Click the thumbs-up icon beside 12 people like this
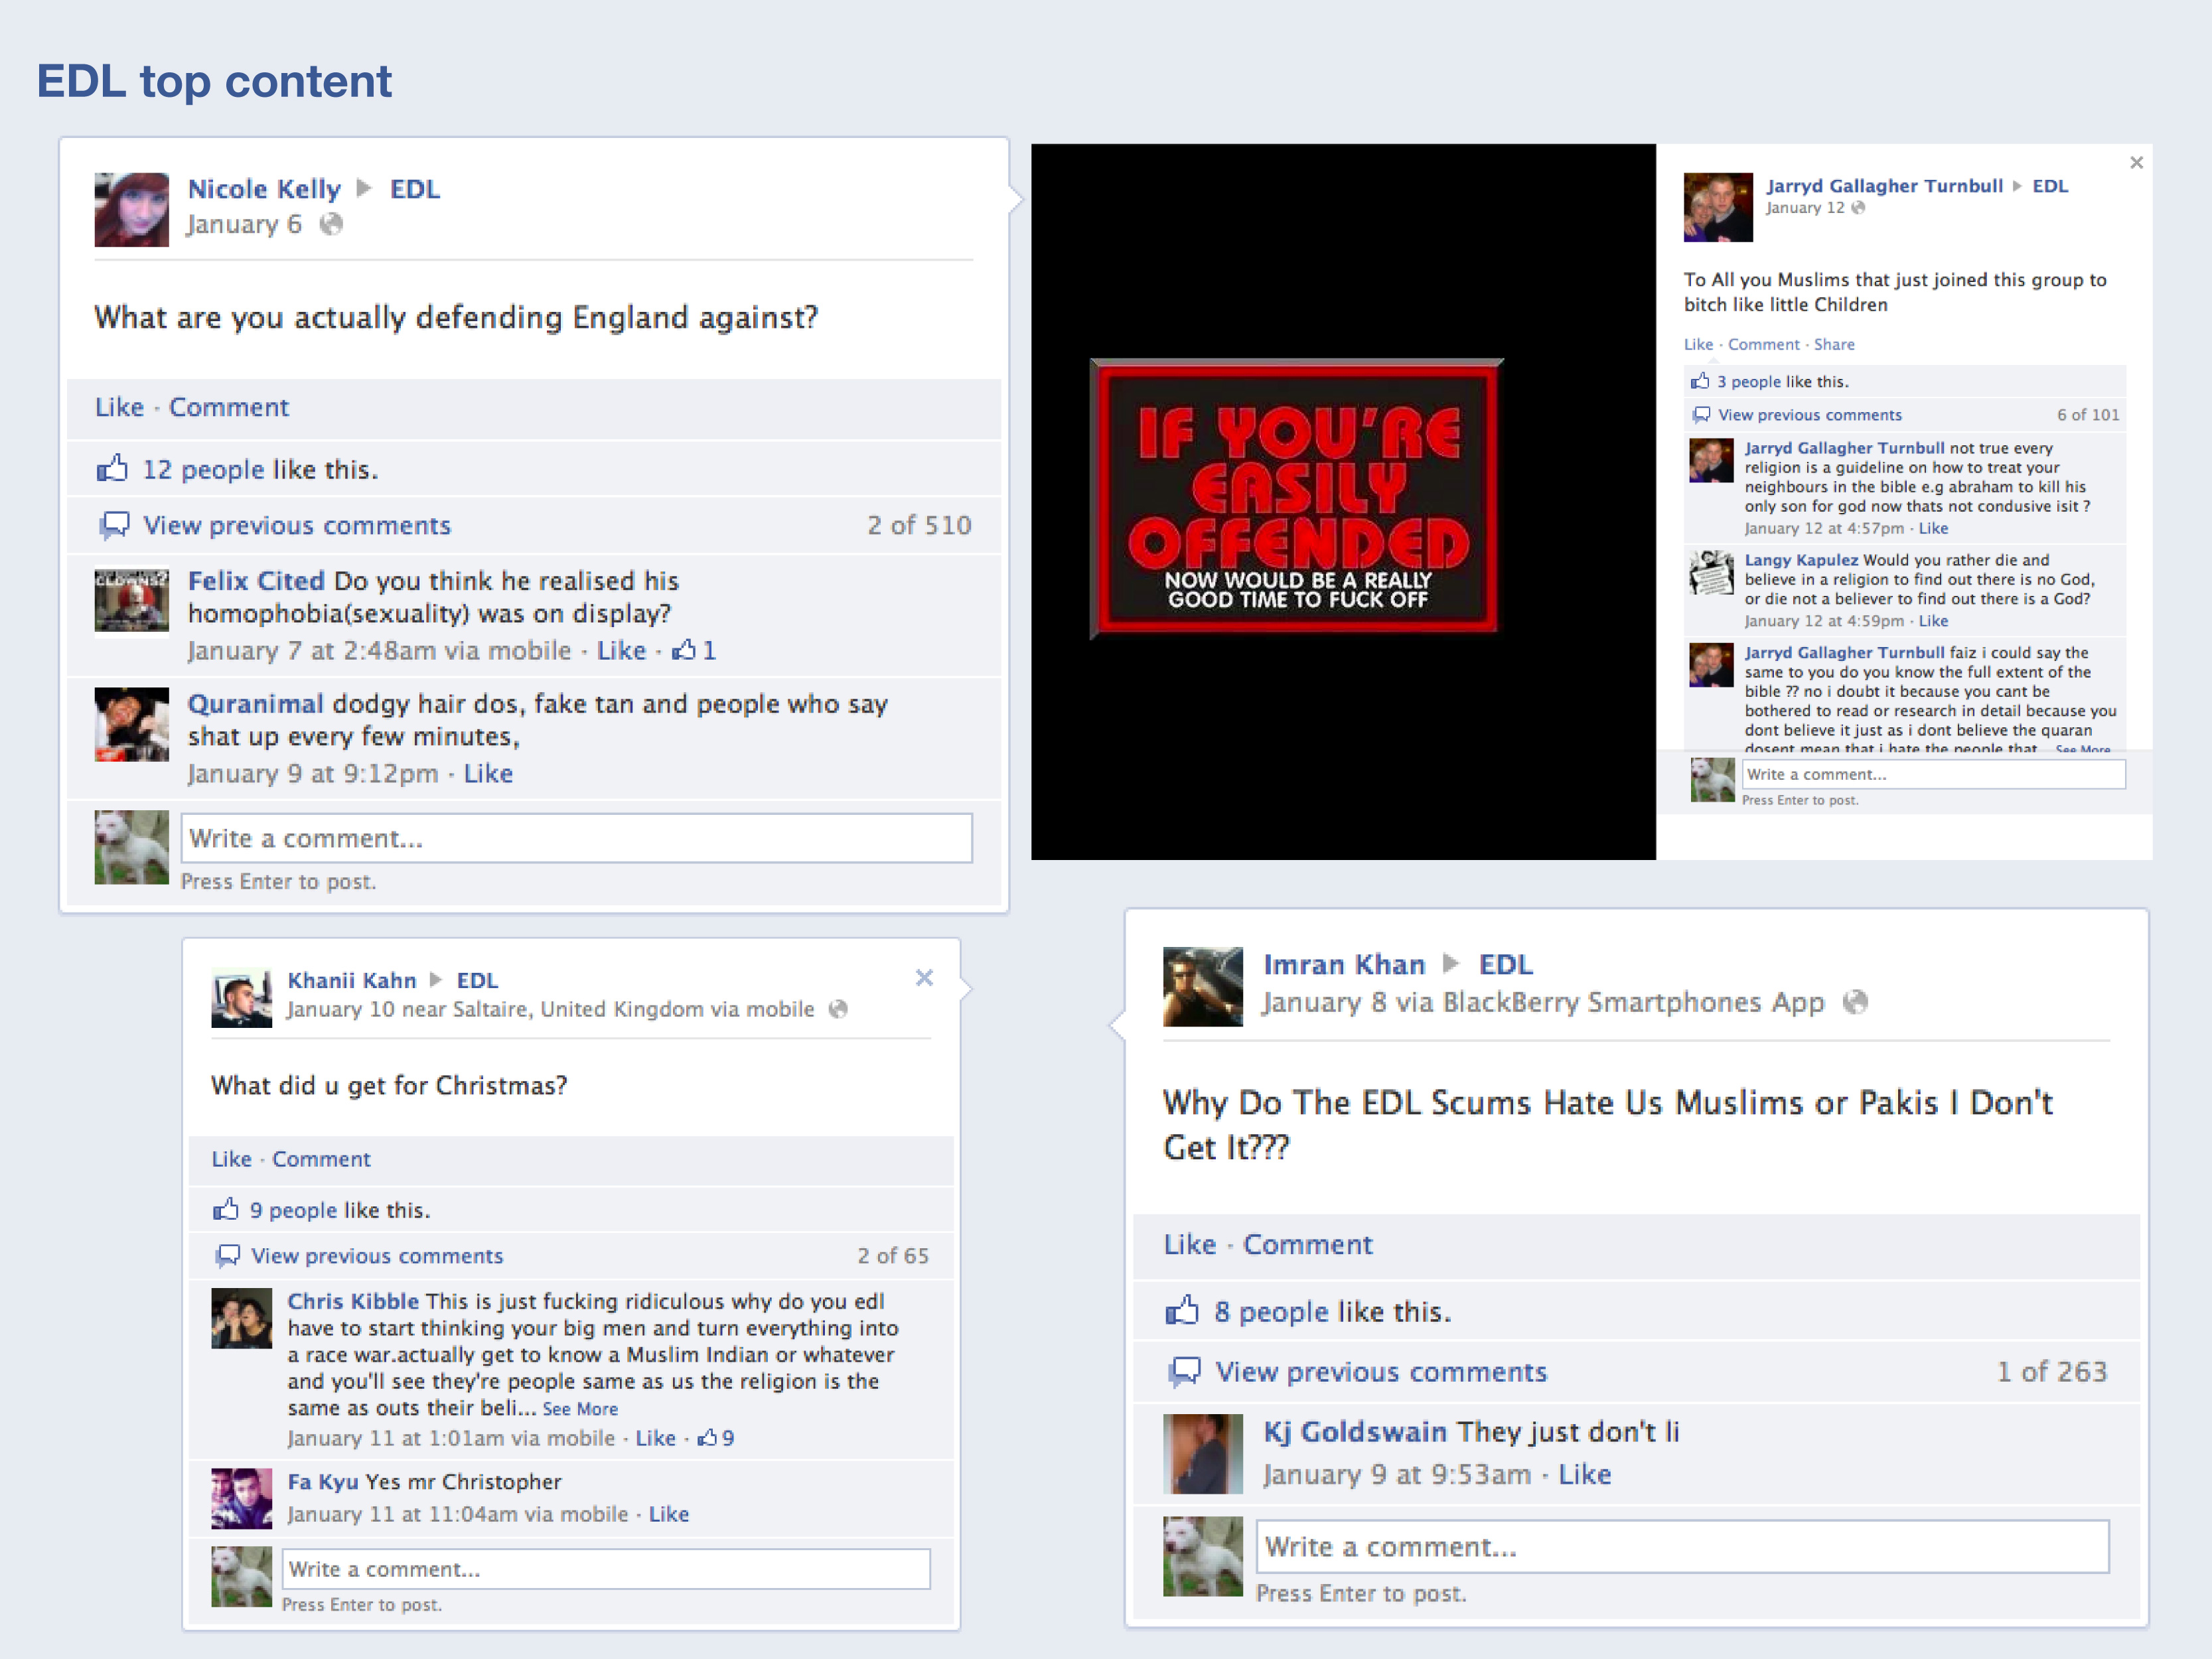The image size is (2212, 1659). click(x=112, y=468)
